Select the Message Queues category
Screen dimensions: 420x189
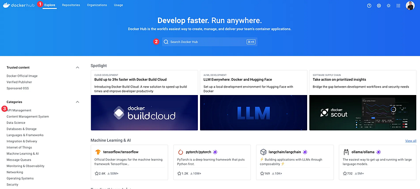click(19, 160)
